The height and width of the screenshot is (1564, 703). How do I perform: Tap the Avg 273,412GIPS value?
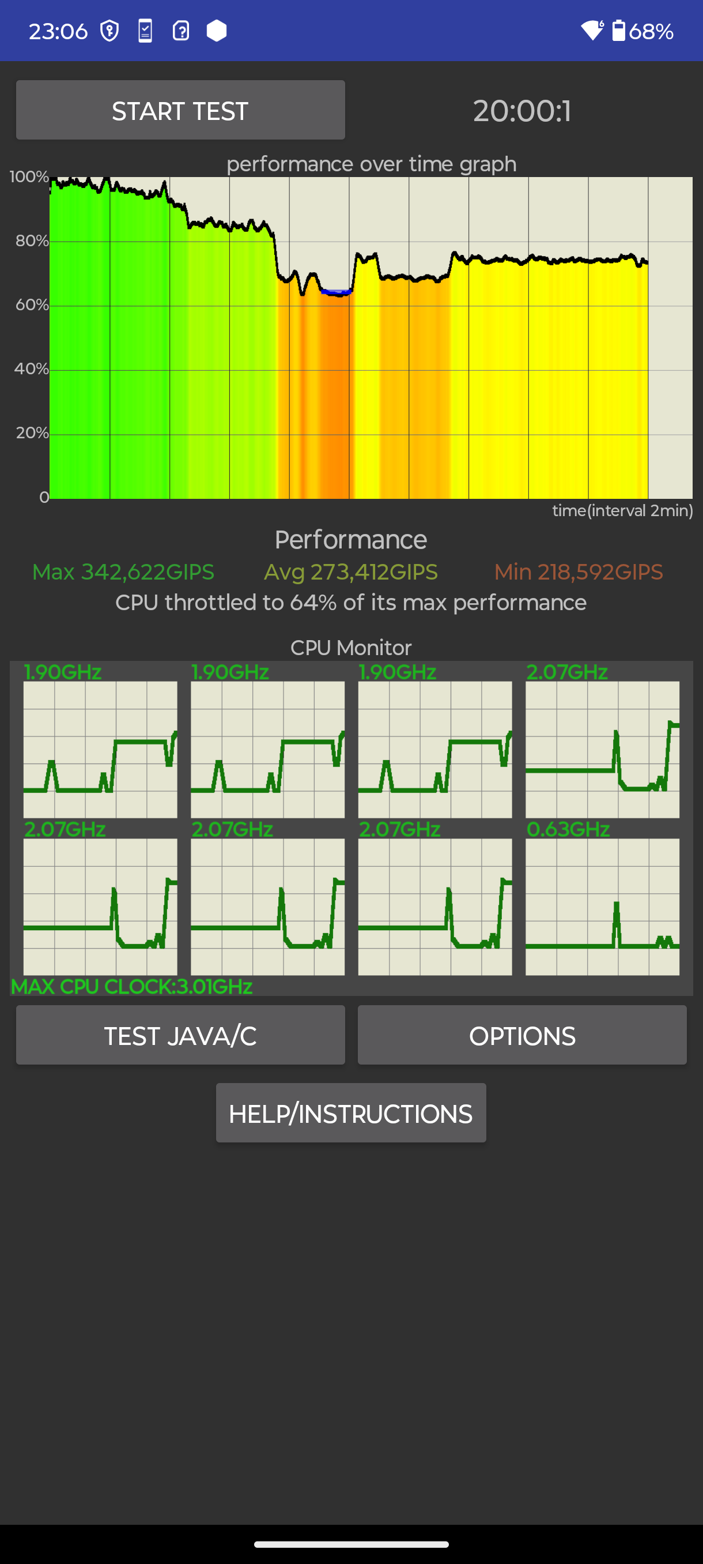pyautogui.click(x=350, y=572)
